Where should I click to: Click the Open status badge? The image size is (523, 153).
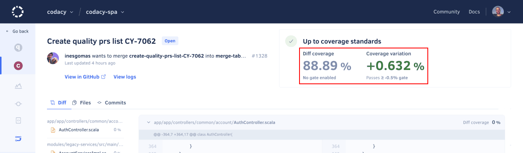[x=170, y=41]
